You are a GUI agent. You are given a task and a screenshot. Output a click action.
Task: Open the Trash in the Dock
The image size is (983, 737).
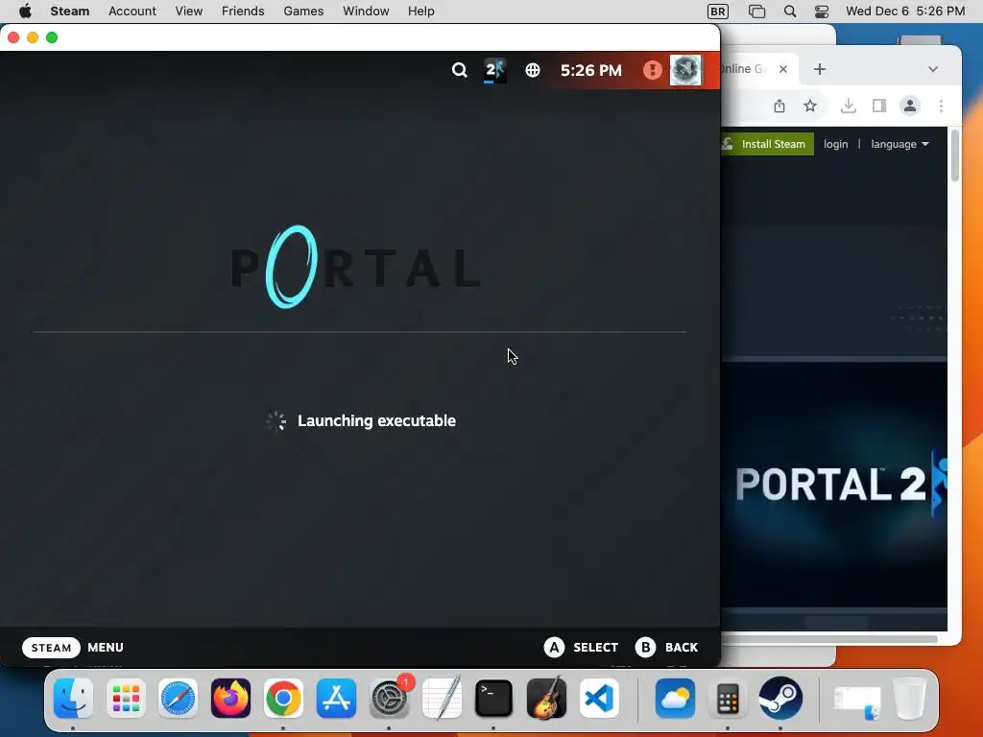(x=910, y=699)
